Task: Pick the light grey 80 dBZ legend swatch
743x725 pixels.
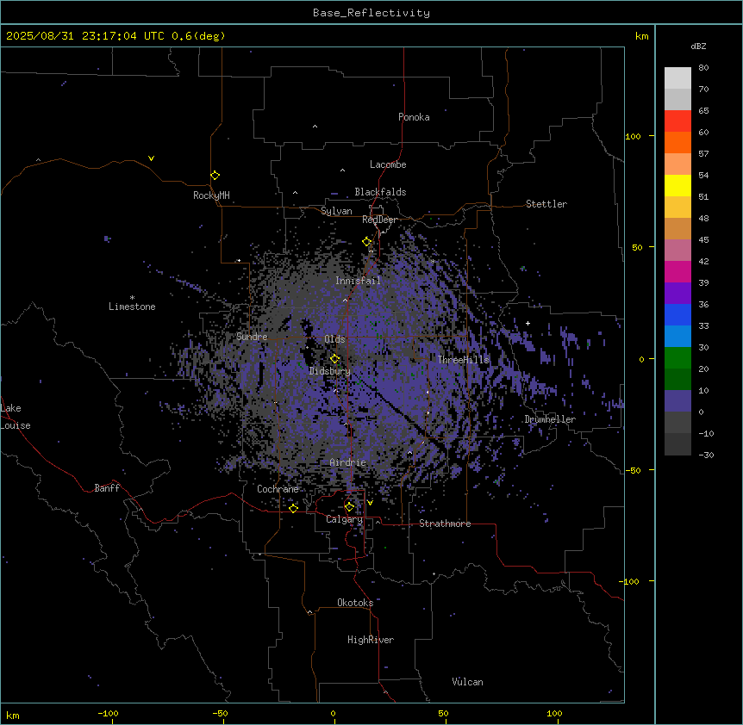Action: coord(677,77)
